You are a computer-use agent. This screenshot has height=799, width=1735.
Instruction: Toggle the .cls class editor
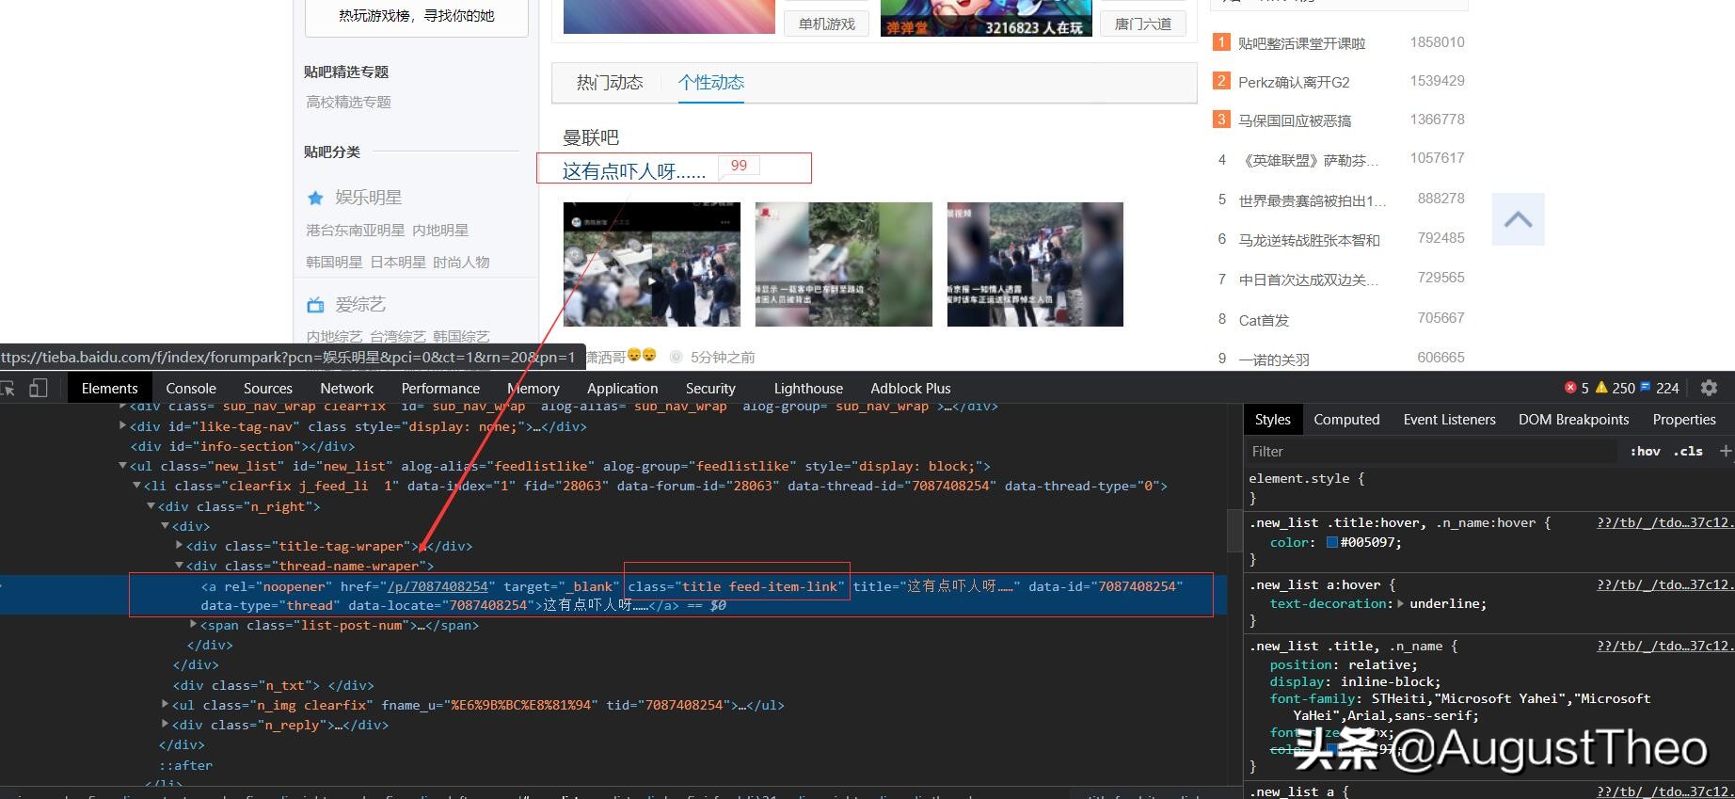1688,451
